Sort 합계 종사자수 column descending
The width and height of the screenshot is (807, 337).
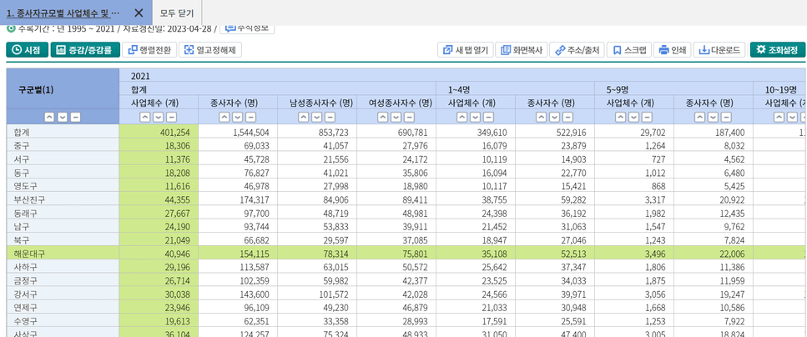(237, 118)
